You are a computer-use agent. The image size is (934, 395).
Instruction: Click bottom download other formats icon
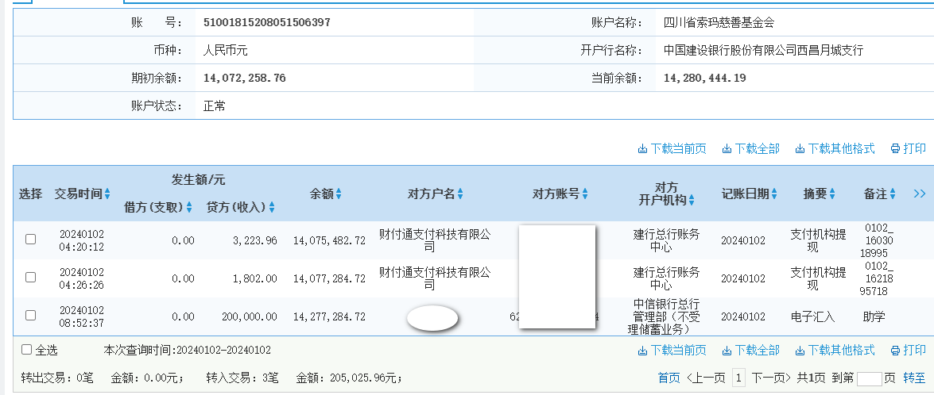(x=800, y=351)
